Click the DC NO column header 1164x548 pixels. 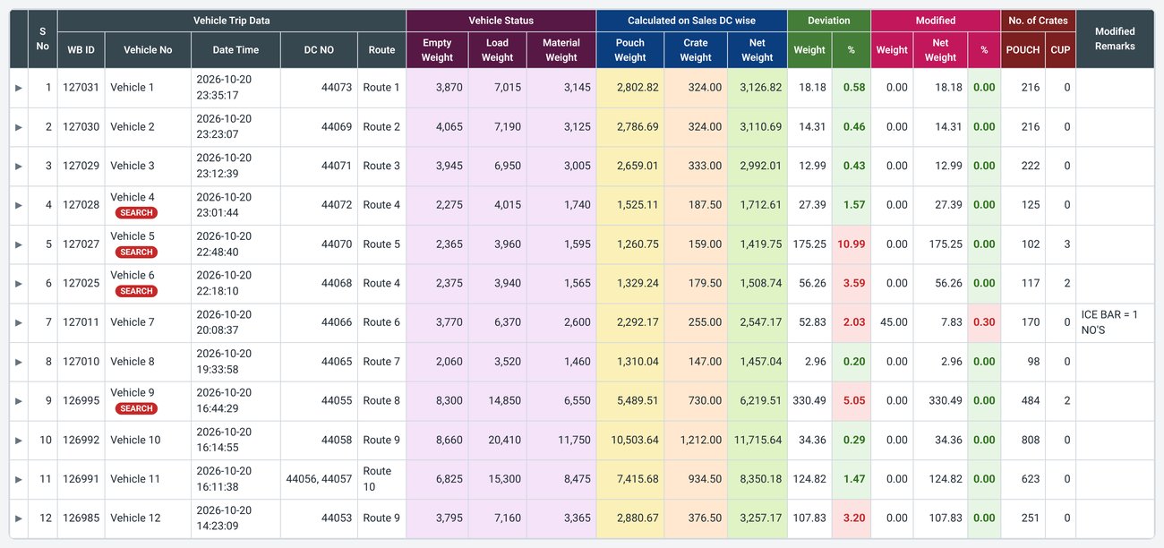coord(319,50)
